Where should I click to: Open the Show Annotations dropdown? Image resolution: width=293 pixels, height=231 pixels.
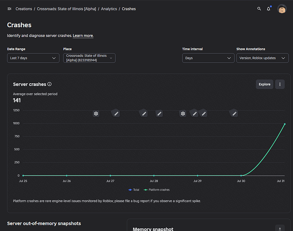tap(262, 58)
